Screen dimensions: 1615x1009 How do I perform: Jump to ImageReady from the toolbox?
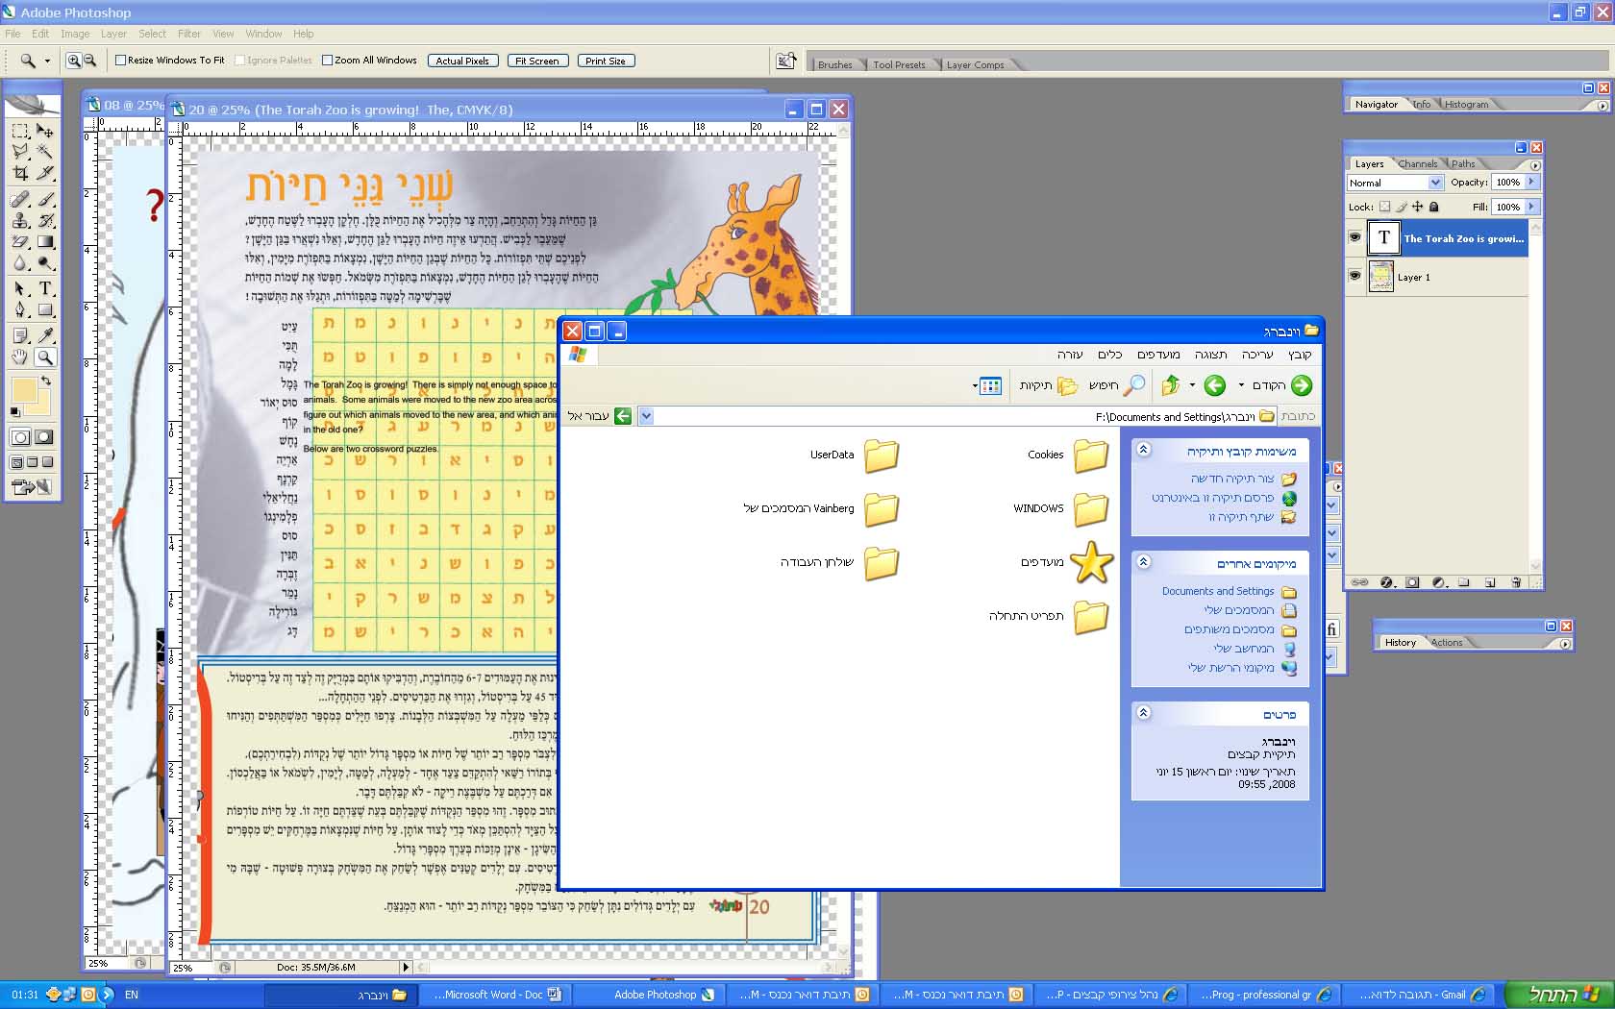click(x=33, y=487)
